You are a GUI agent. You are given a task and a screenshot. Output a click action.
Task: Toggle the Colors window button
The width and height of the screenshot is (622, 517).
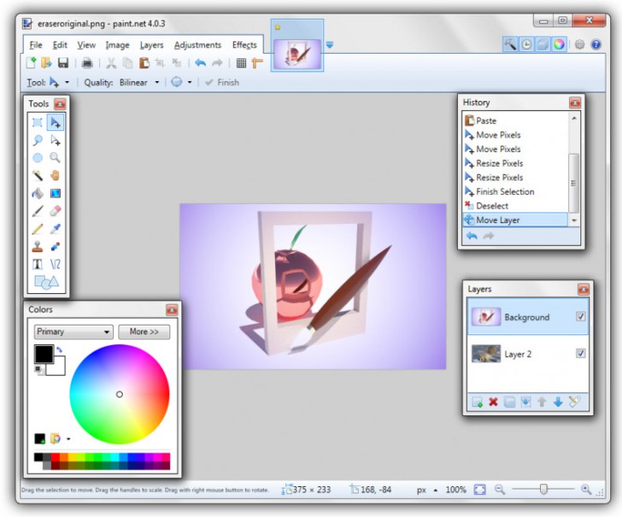click(559, 44)
